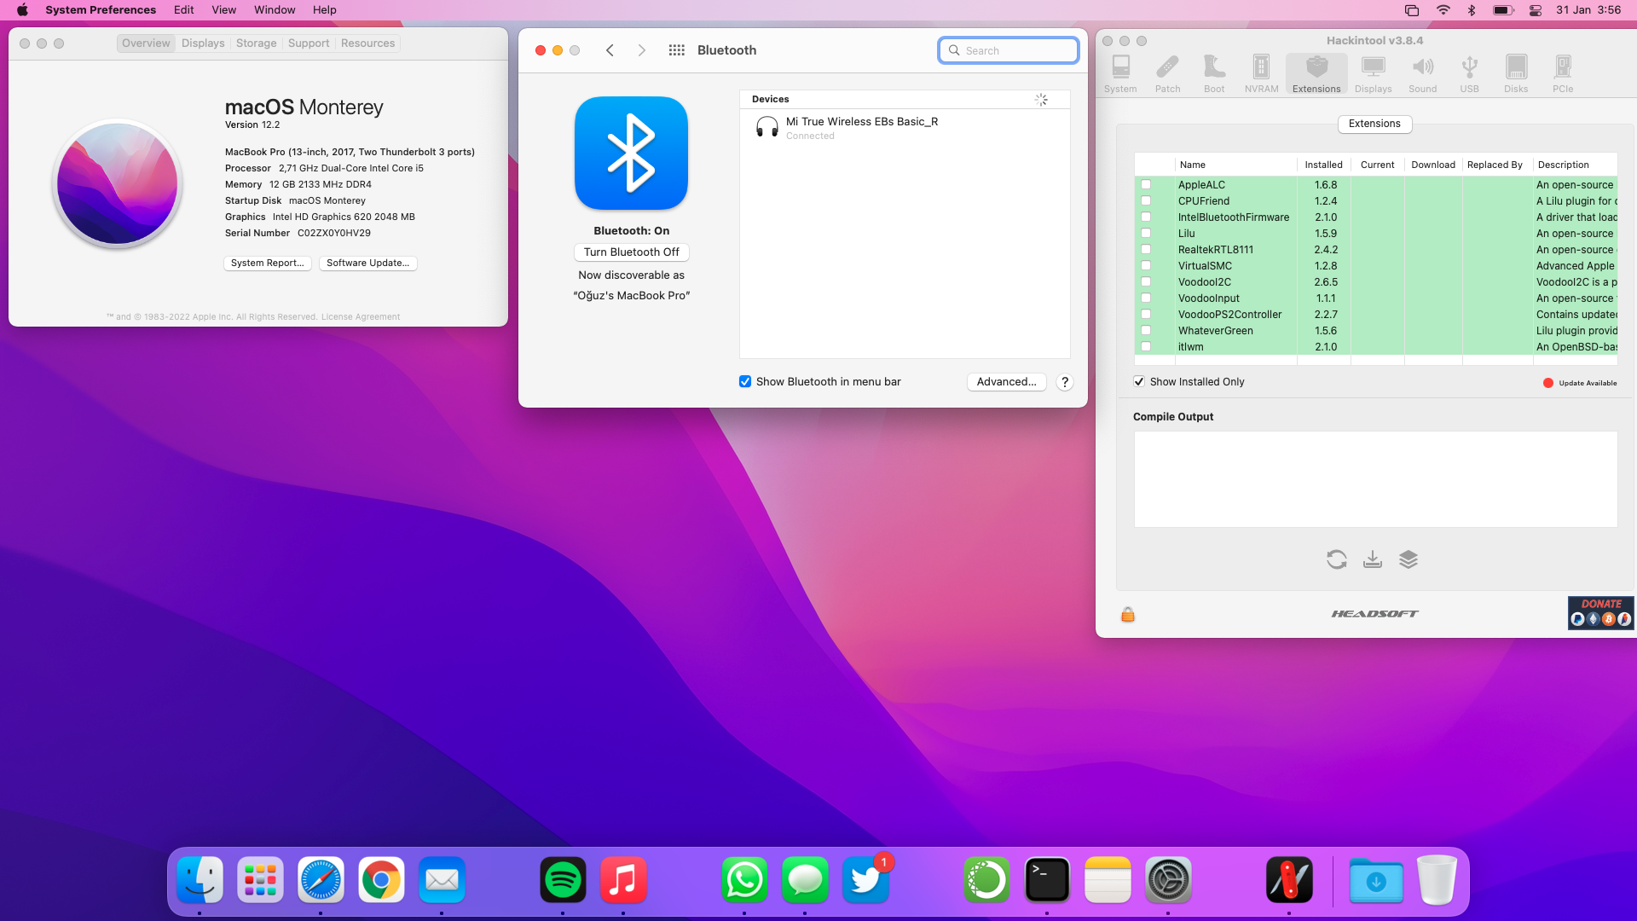1637x921 pixels.
Task: Click the refresh icon below Compile Output
Action: [1336, 559]
